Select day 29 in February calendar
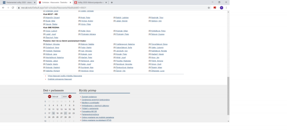 coord(70,117)
